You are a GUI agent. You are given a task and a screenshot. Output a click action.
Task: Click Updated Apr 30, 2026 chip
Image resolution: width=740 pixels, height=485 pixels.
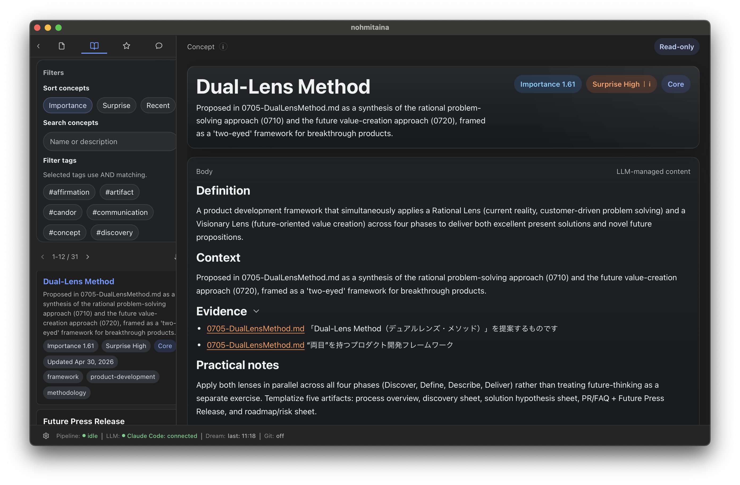[x=80, y=362]
